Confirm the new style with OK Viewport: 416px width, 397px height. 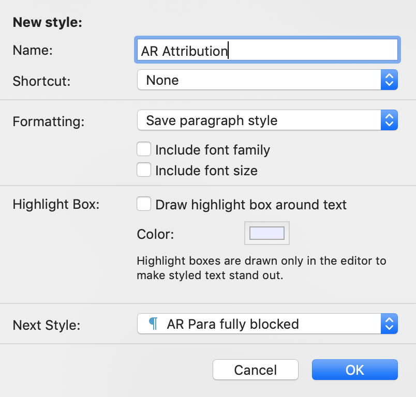[x=355, y=370]
